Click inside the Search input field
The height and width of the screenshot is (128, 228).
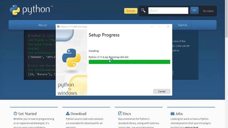(168, 11)
